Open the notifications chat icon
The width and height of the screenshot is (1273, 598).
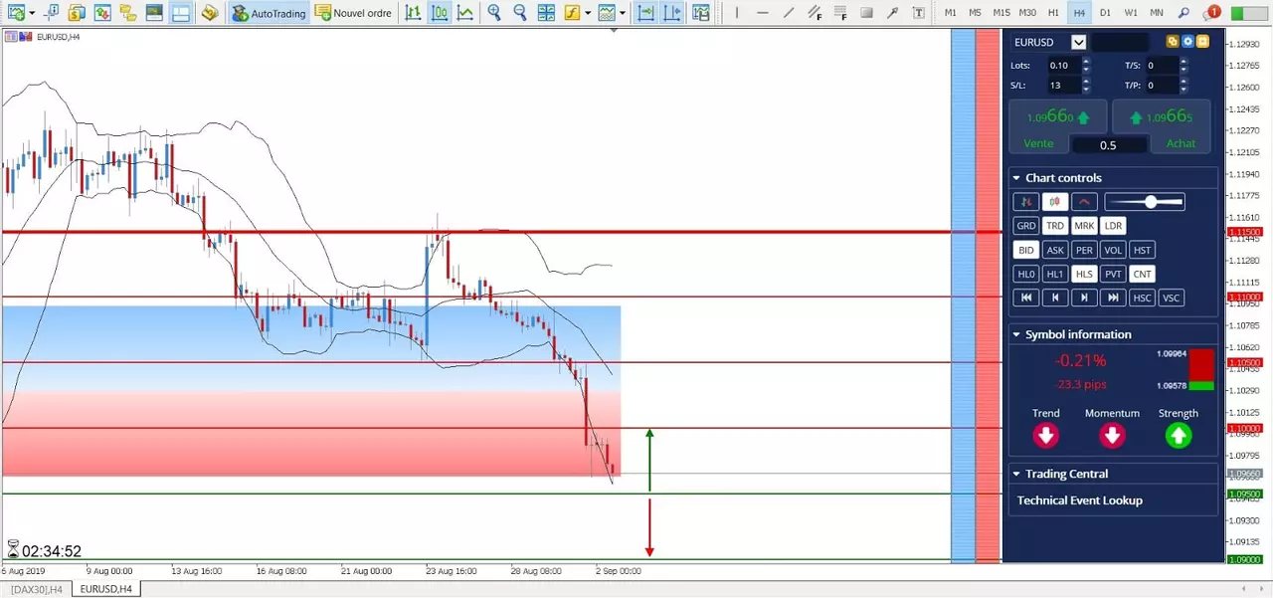[x=1210, y=13]
